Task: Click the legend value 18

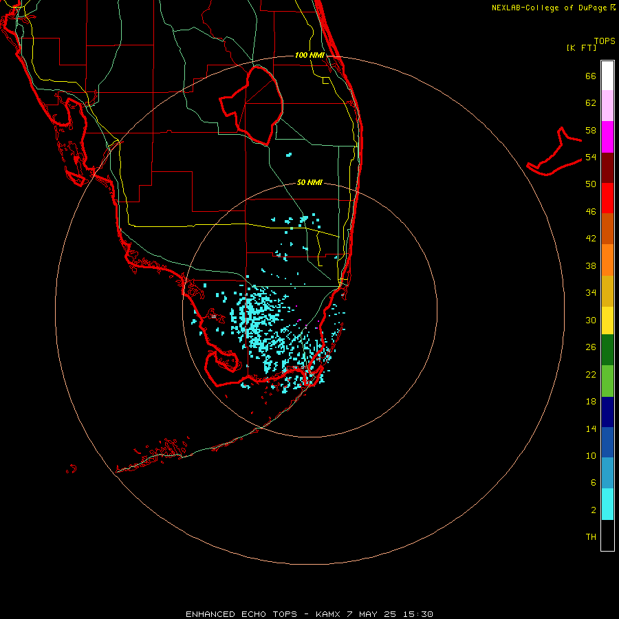Action: (591, 402)
